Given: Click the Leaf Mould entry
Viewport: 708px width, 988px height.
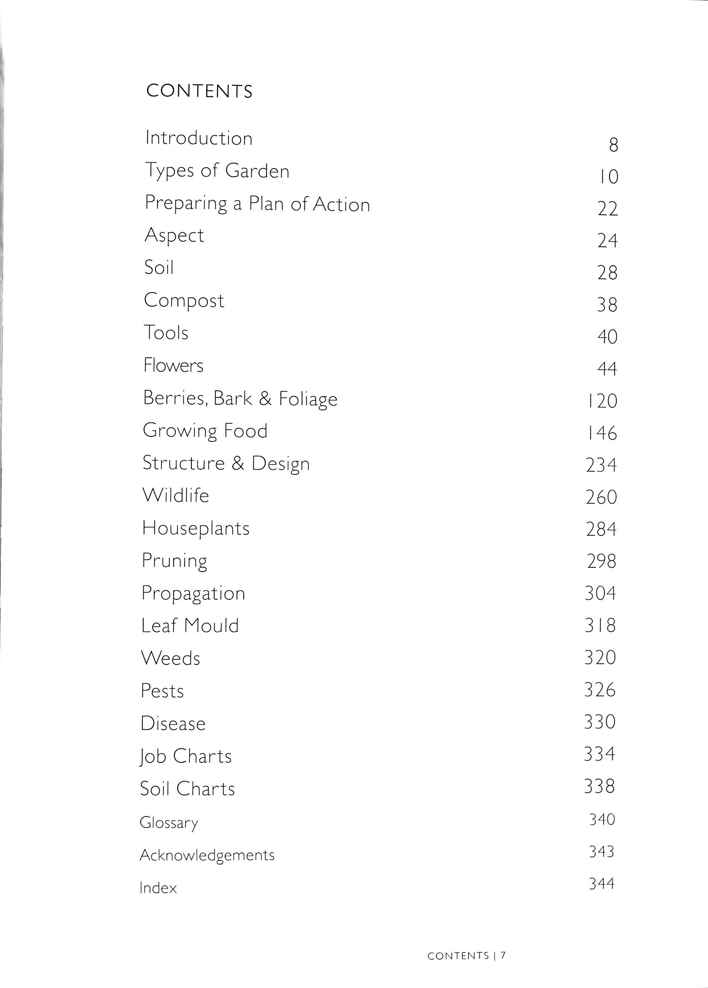Looking at the screenshot, I should (190, 626).
